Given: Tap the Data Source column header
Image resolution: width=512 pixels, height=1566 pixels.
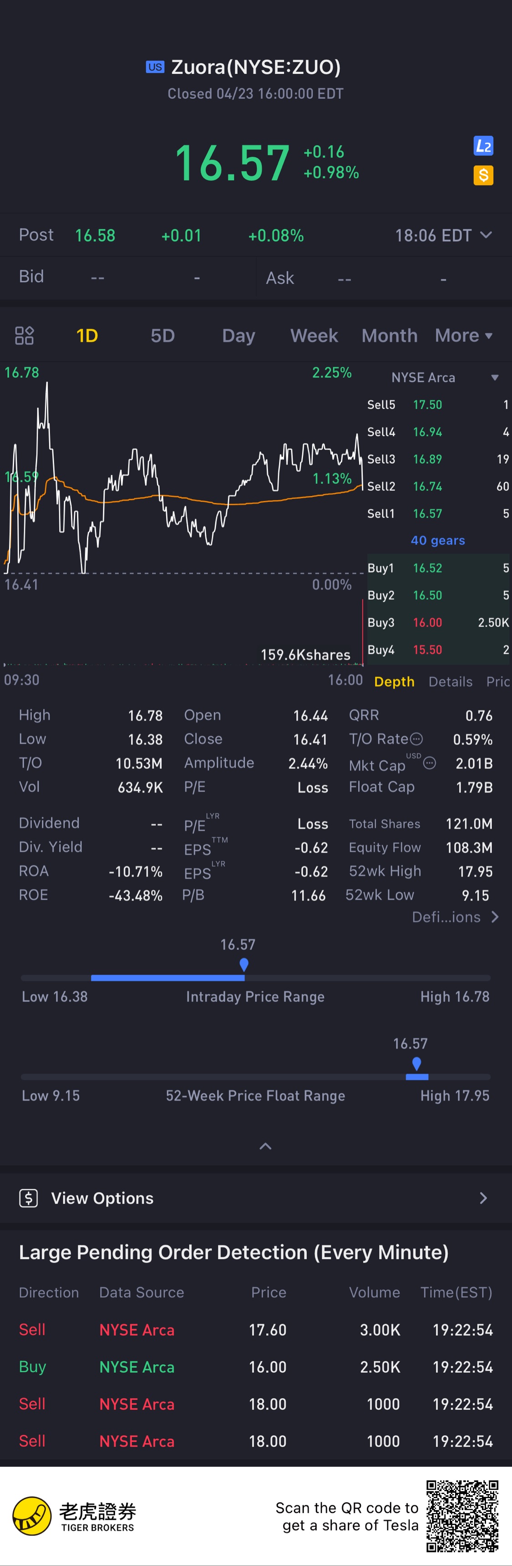Looking at the screenshot, I should click(x=142, y=1292).
